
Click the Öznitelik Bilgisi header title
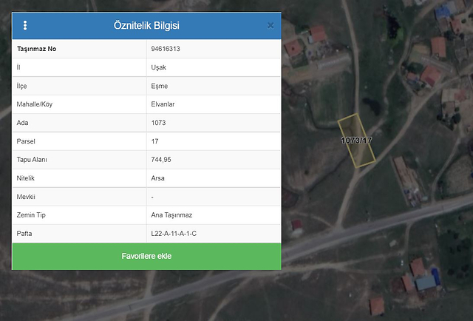(146, 25)
